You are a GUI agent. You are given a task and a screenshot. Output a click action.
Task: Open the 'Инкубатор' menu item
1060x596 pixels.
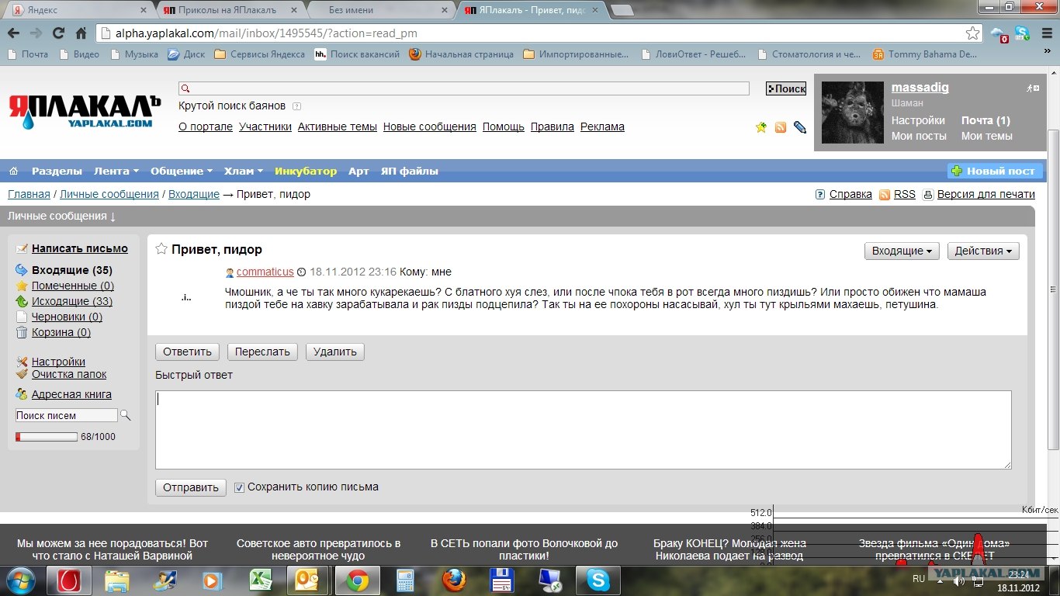tap(306, 171)
